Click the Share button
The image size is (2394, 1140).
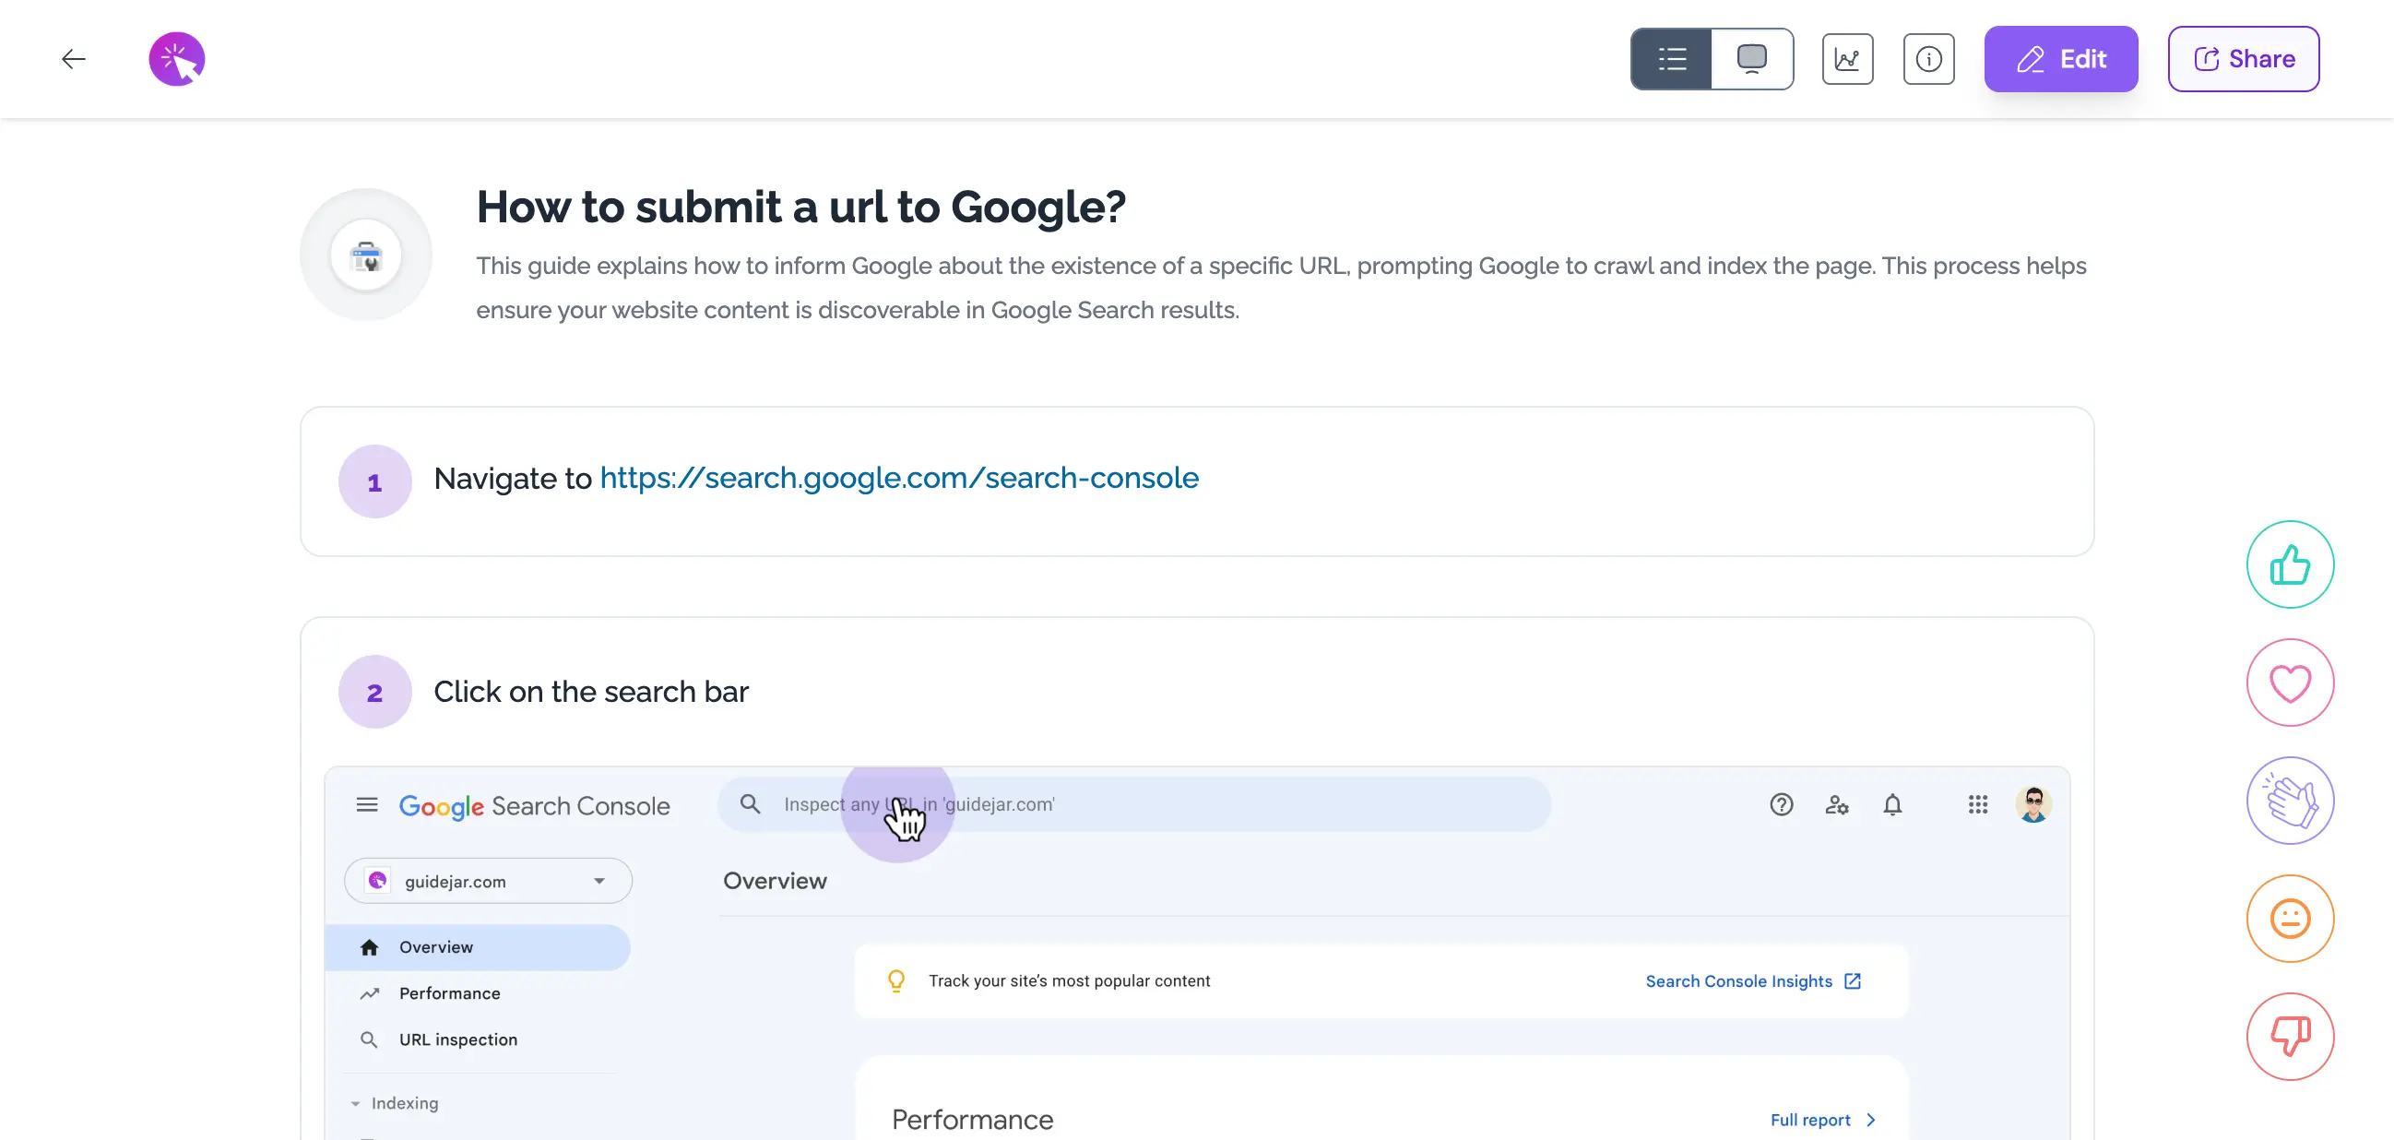(x=2244, y=59)
